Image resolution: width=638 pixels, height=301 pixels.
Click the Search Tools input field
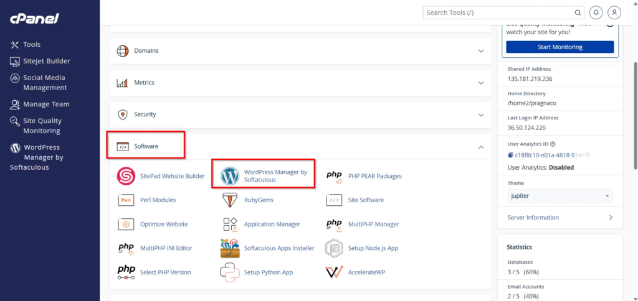[x=503, y=12]
